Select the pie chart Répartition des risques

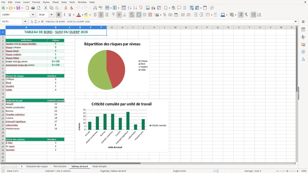(x=112, y=66)
